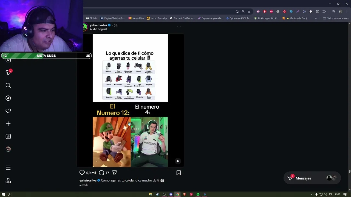
Task: Open volume control in system tray
Action: (x=325, y=194)
